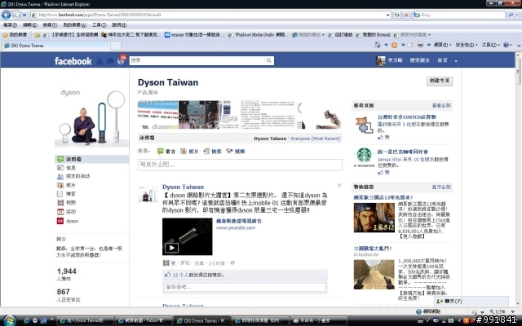Click the add-to-favorites-bar star icon
The width and height of the screenshot is (522, 326).
[38, 34]
